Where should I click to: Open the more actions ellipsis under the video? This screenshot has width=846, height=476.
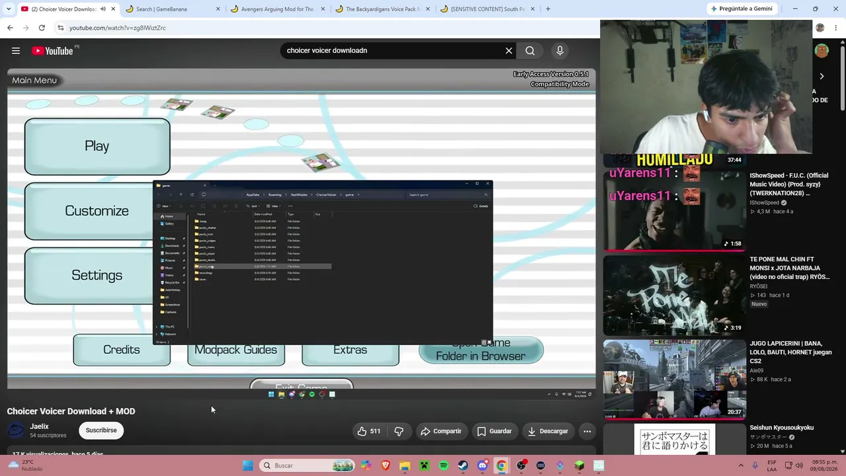click(x=587, y=431)
